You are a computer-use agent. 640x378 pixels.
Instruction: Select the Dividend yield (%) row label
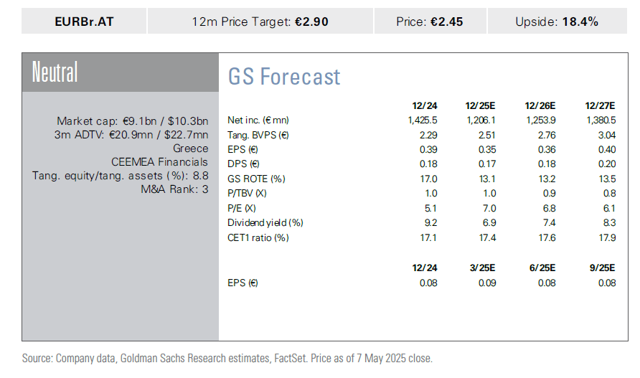tap(265, 223)
